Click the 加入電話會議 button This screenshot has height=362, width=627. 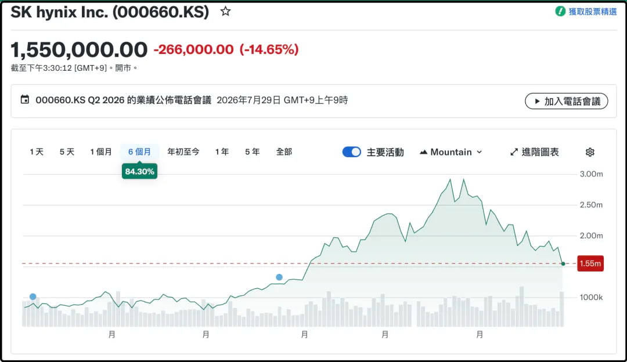coord(566,101)
